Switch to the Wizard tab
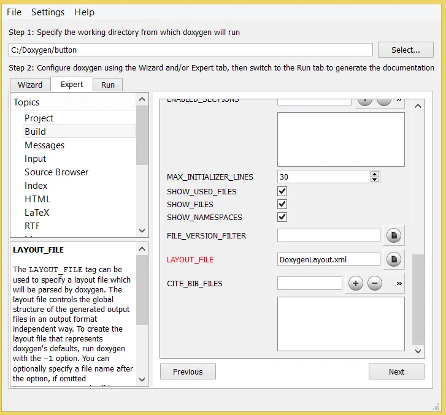This screenshot has height=415, width=446. click(x=30, y=85)
